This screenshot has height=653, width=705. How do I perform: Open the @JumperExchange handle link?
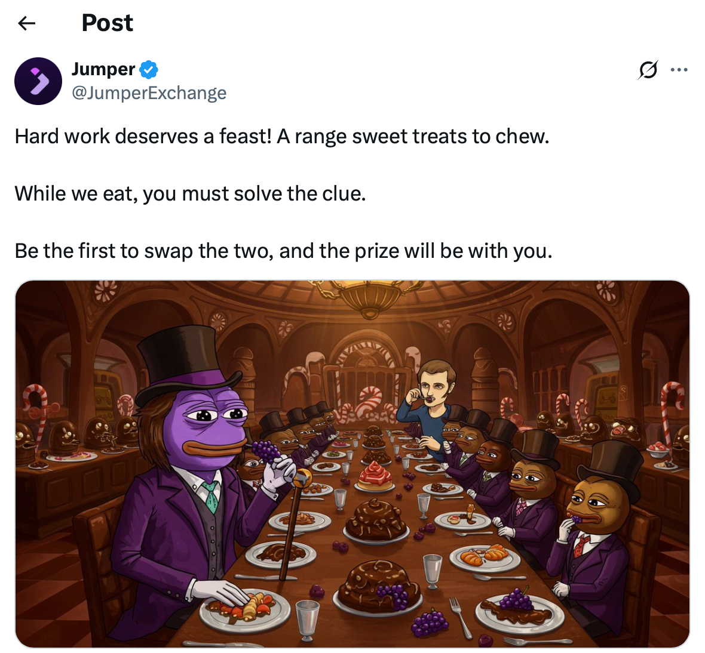click(149, 93)
